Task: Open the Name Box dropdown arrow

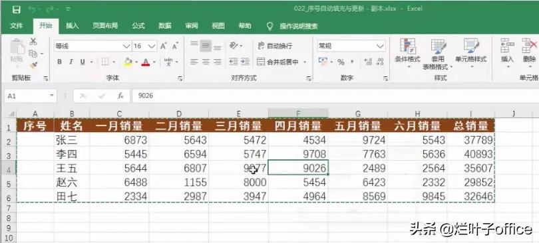Action: coord(52,96)
